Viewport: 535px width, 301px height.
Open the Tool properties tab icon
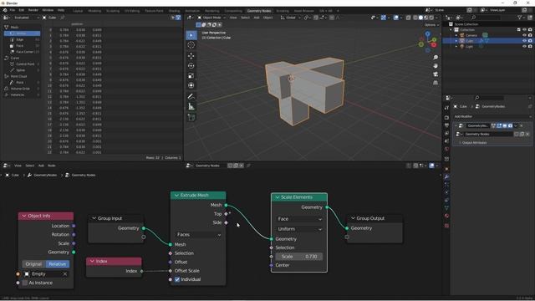pos(446,108)
